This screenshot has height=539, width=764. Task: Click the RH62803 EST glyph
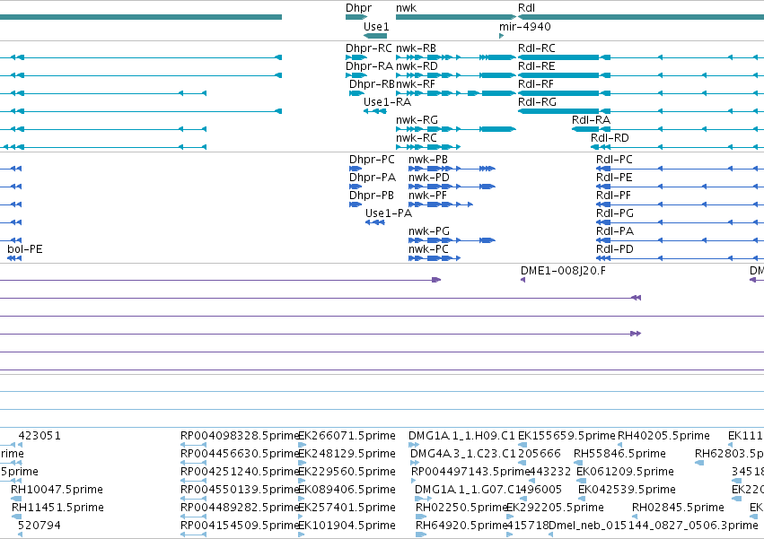[699, 463]
